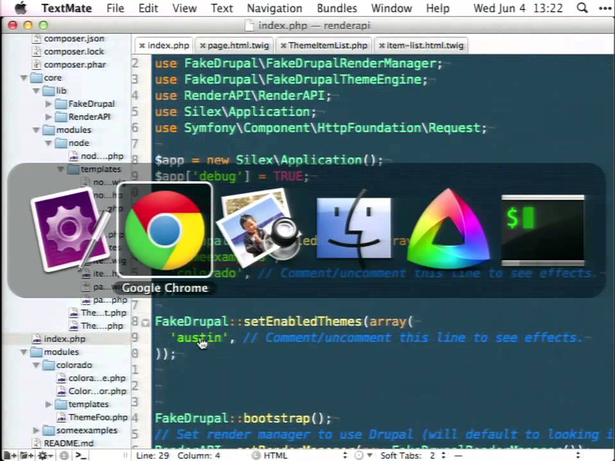Click the new folder icon in drawer footer

tap(26, 455)
